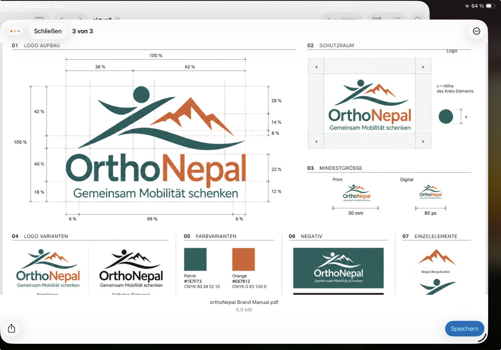
Task: Click the "EINZELELEMENTE" heading
Action: click(x=436, y=236)
